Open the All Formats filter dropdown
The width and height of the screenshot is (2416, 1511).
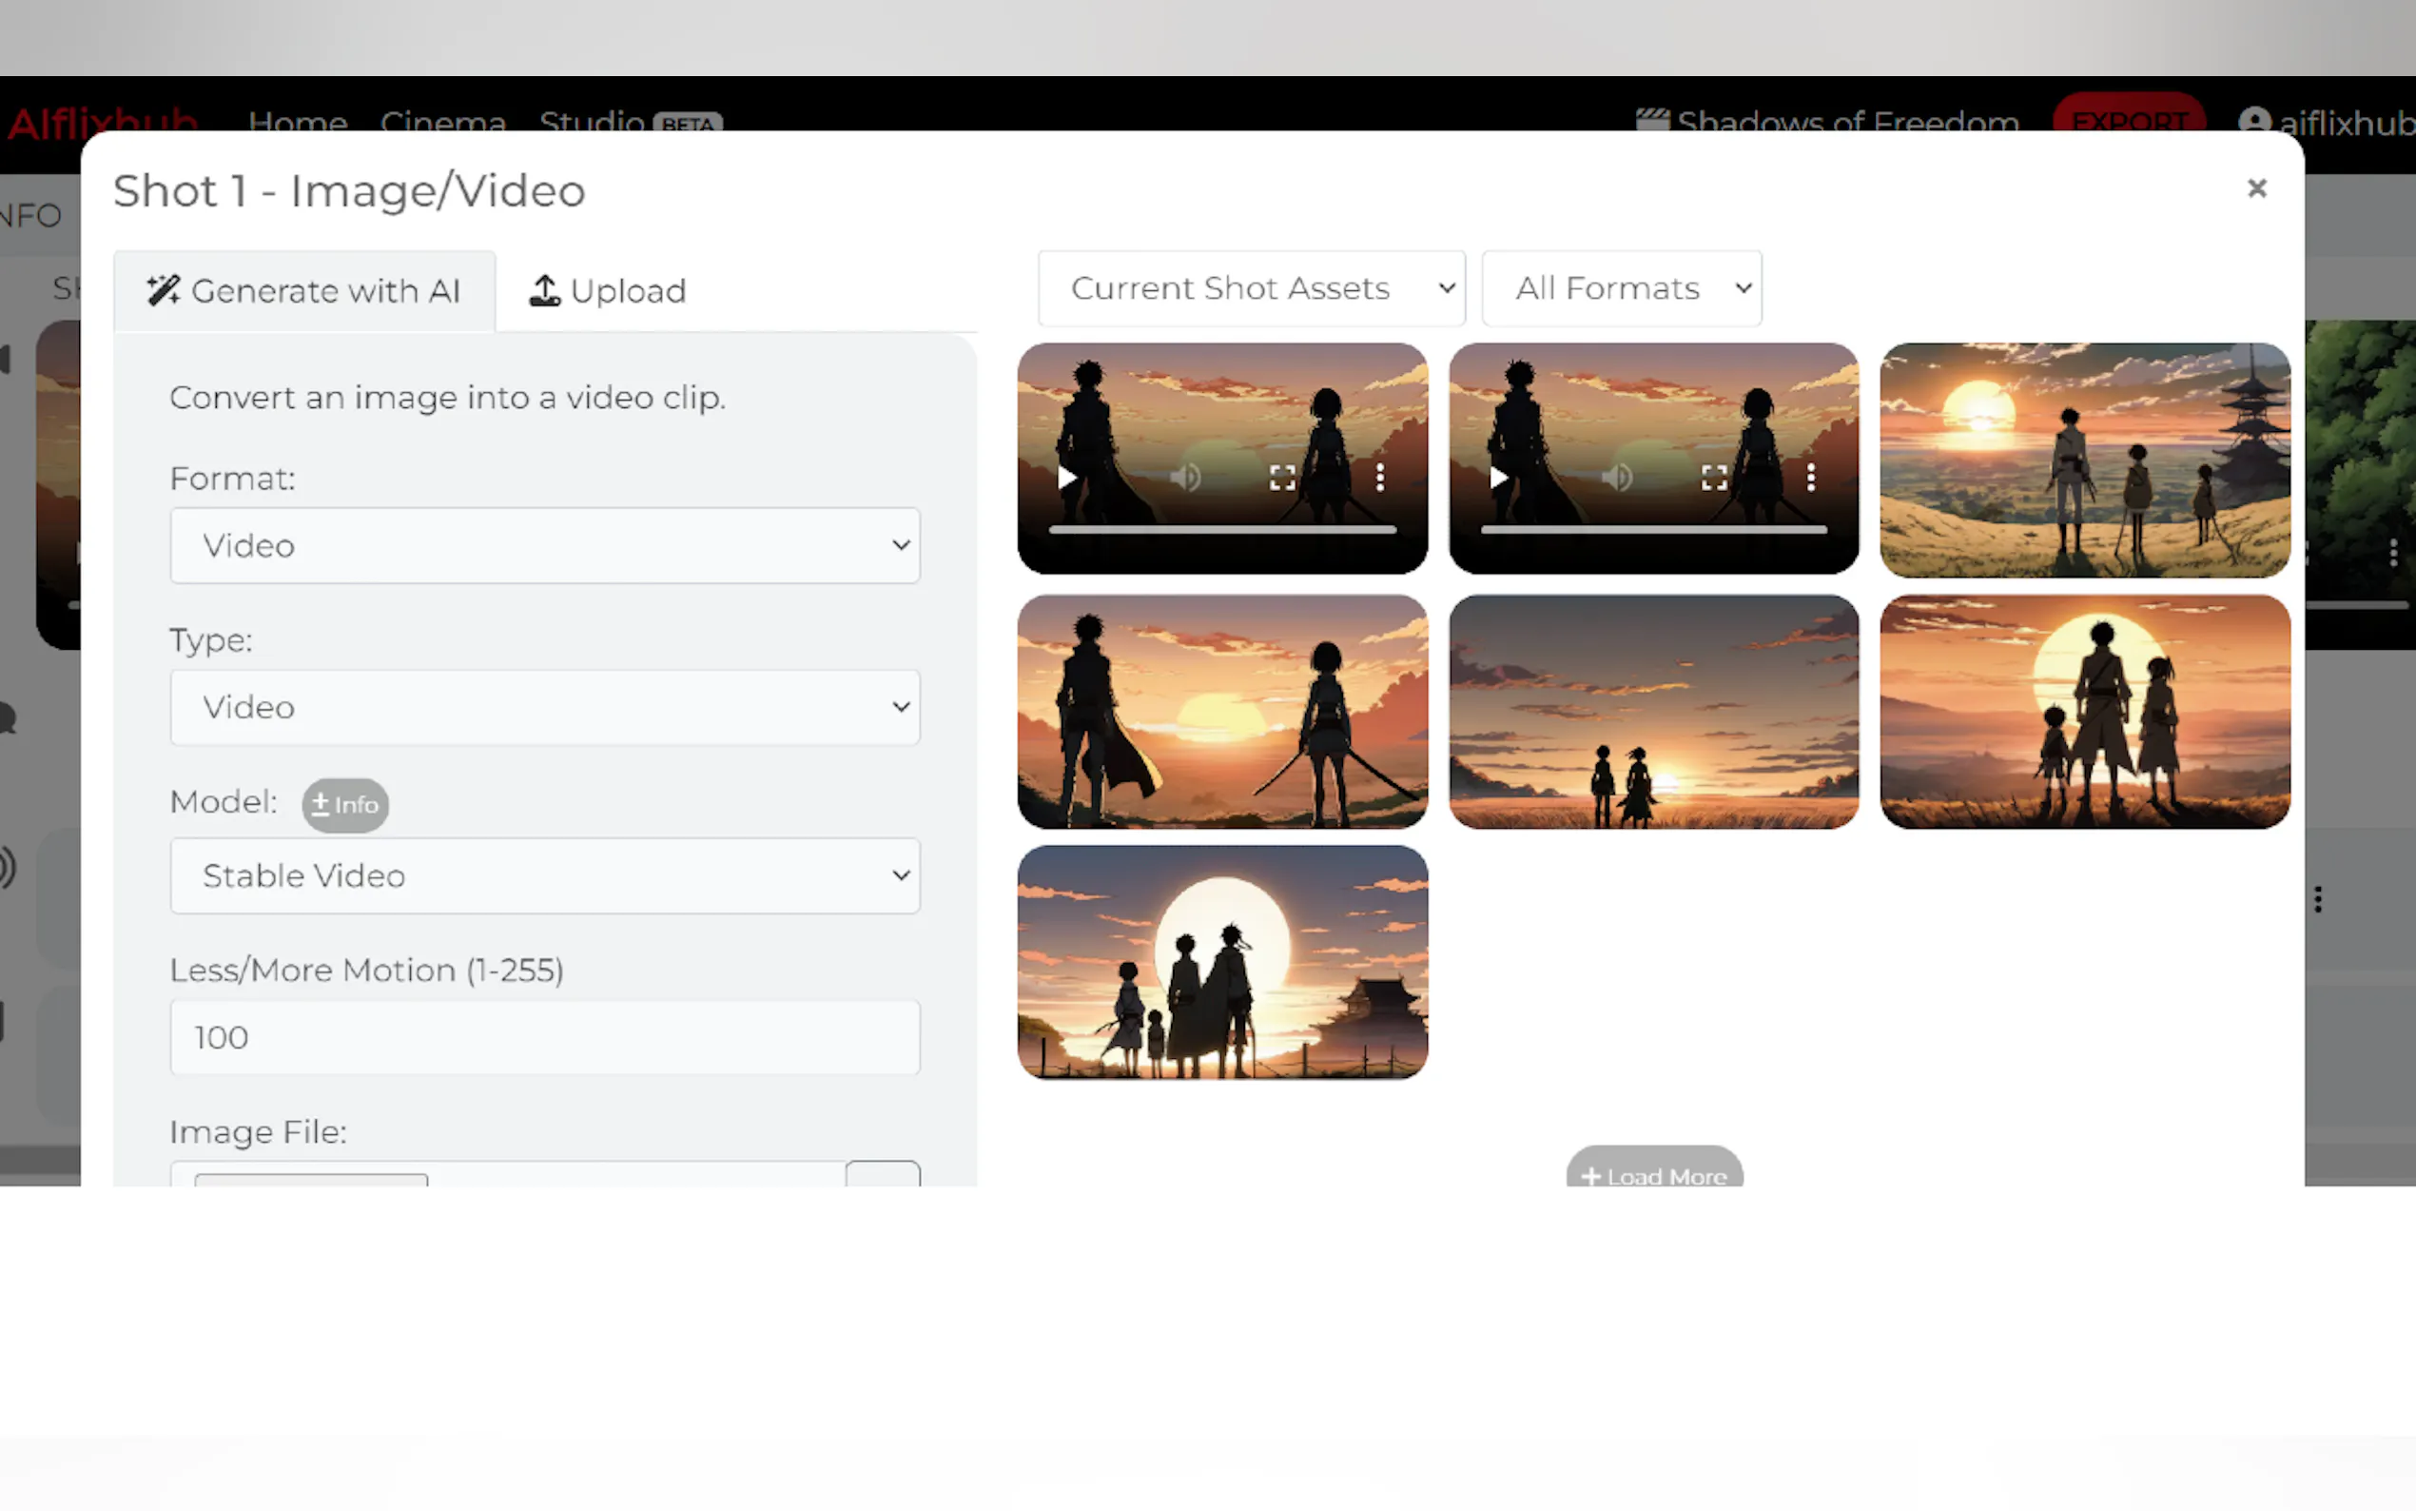click(x=1620, y=289)
